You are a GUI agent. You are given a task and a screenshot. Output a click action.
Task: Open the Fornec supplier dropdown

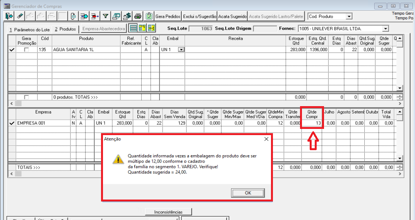tap(385, 29)
